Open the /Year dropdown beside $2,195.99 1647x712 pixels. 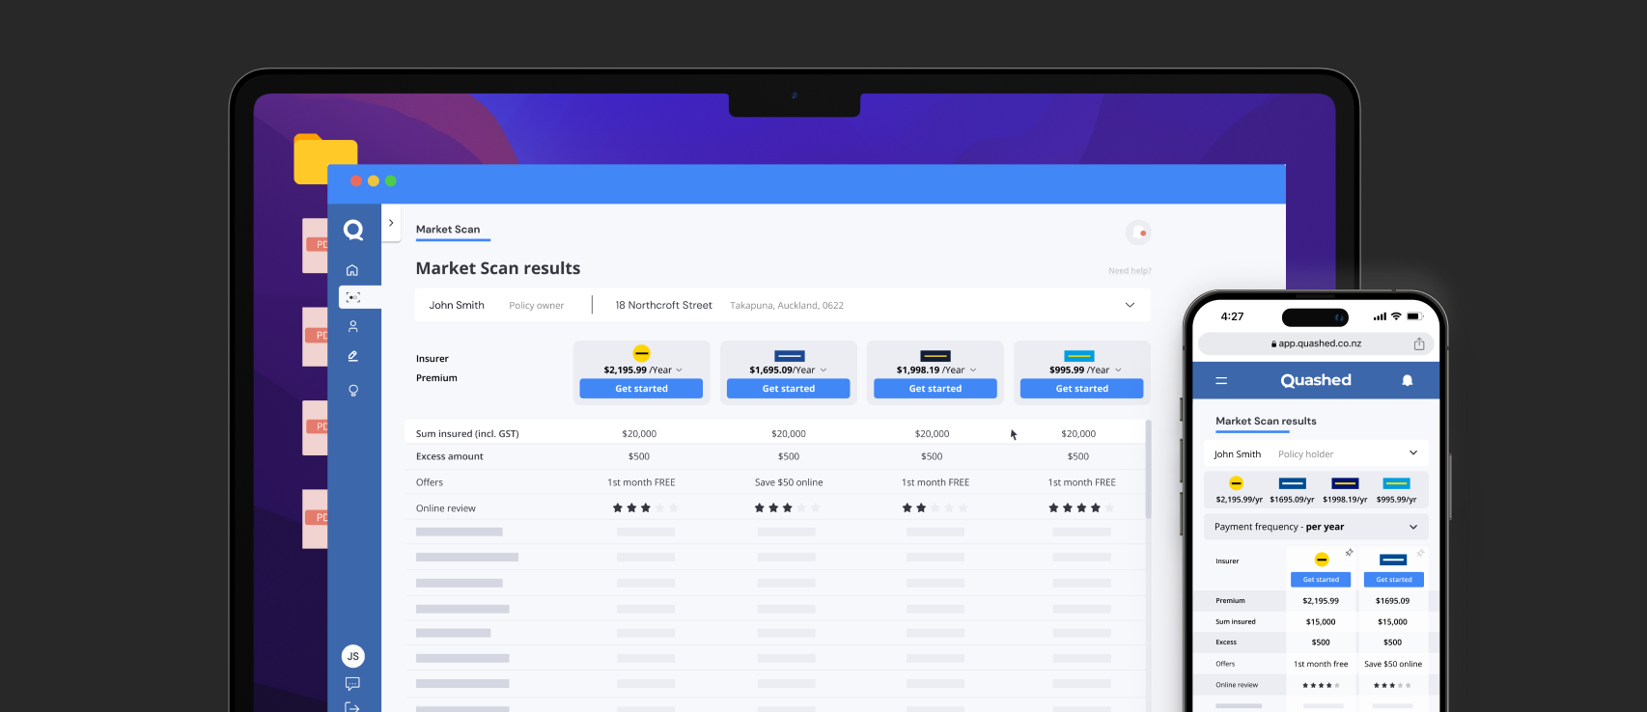[679, 370]
